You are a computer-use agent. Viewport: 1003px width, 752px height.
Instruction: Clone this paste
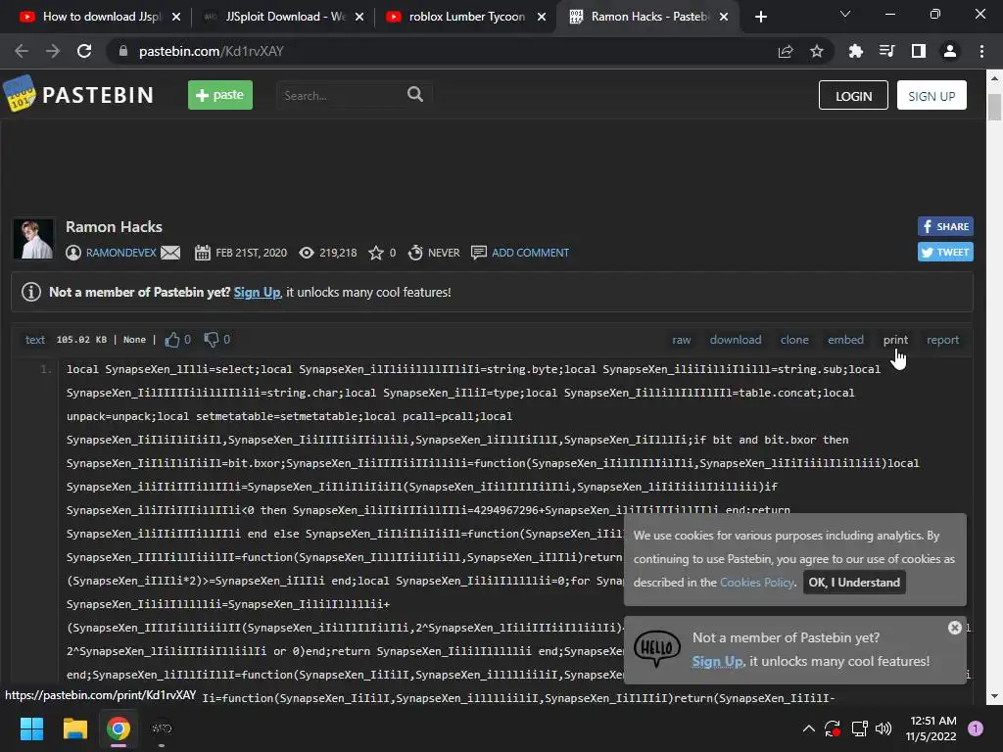point(794,340)
